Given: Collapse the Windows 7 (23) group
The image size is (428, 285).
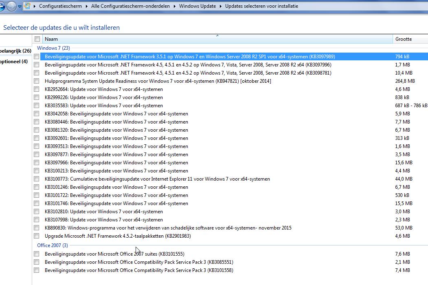Looking at the screenshot, I should pos(53,48).
